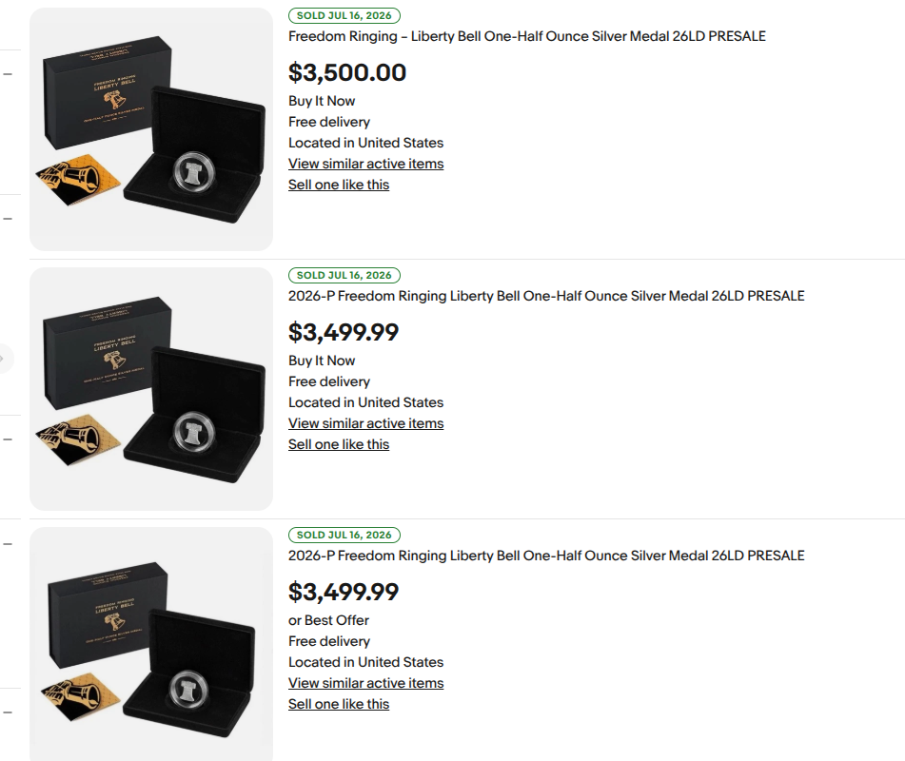
Task: Click the 'Sold Jul 16, 2026' badge on the first listing
Action: (x=344, y=15)
